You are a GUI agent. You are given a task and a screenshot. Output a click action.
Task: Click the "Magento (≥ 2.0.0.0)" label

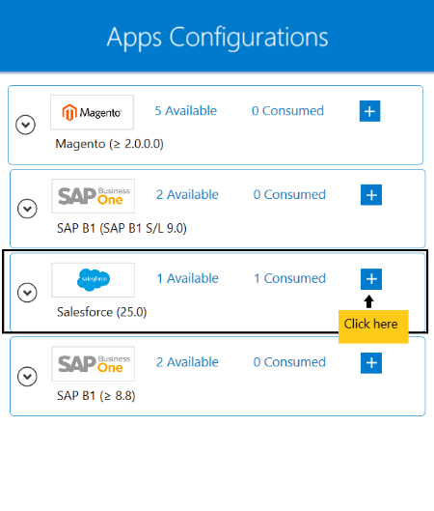pyautogui.click(x=109, y=144)
